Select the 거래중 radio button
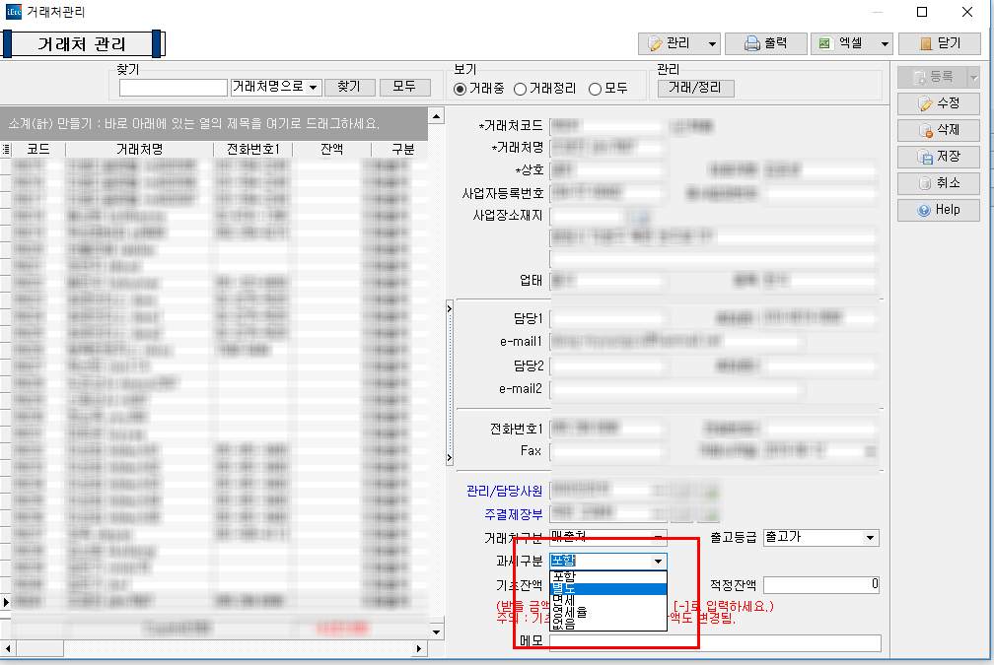 coord(461,89)
